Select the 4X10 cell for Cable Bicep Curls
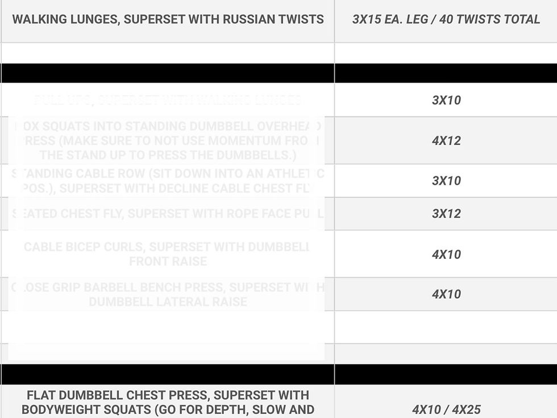Screen dimensions: 557x418 [x=446, y=254]
